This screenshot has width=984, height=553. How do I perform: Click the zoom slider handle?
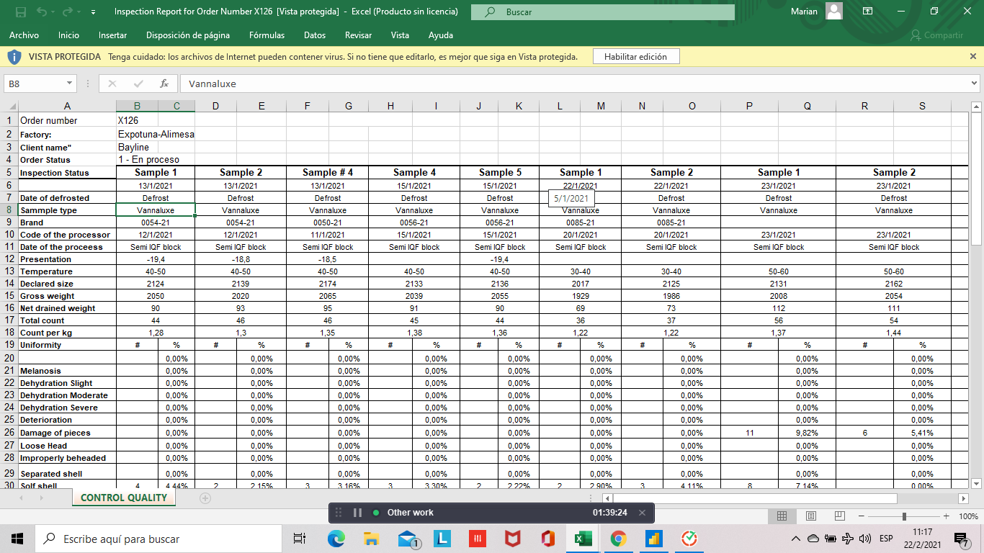904,516
